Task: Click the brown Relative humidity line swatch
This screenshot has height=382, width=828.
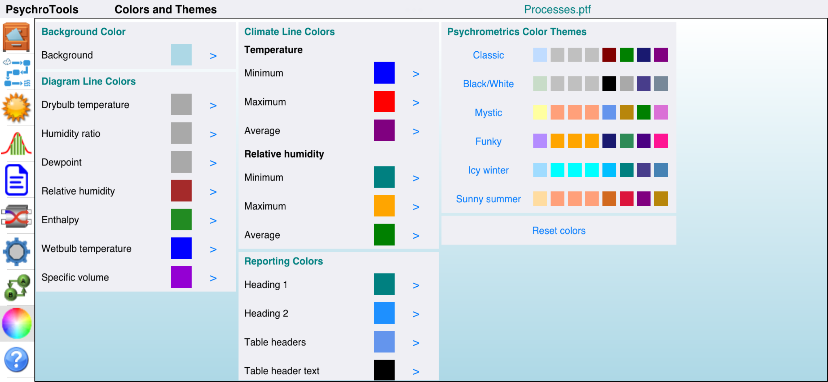Action: pyautogui.click(x=181, y=191)
